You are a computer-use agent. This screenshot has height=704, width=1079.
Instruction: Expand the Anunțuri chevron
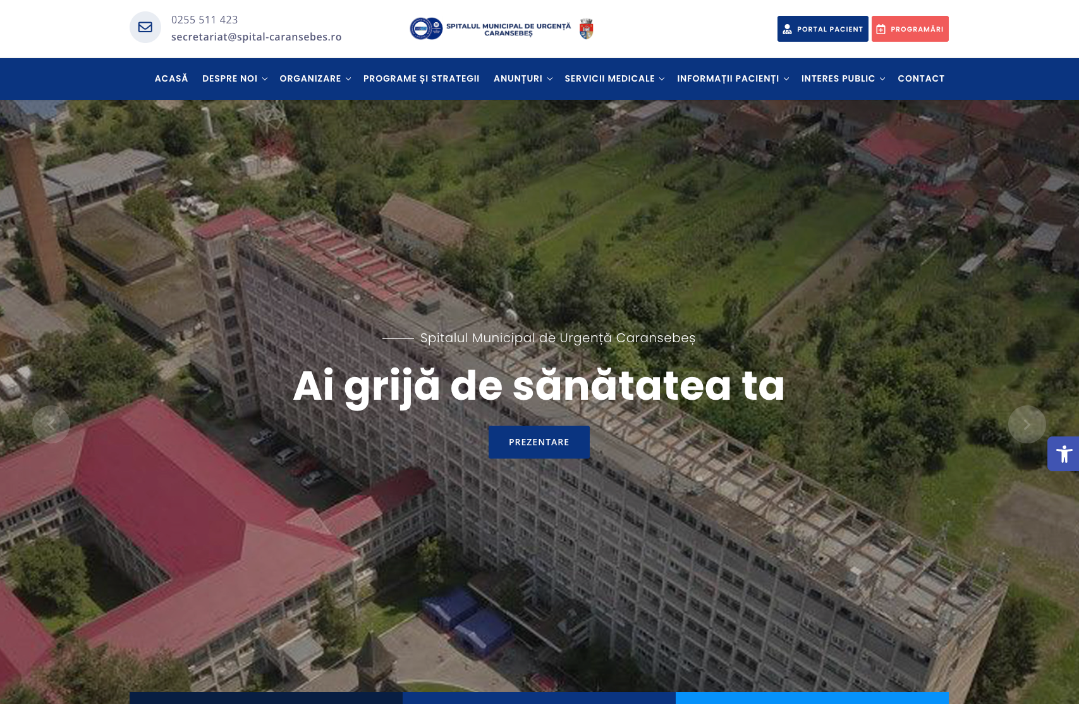click(550, 79)
